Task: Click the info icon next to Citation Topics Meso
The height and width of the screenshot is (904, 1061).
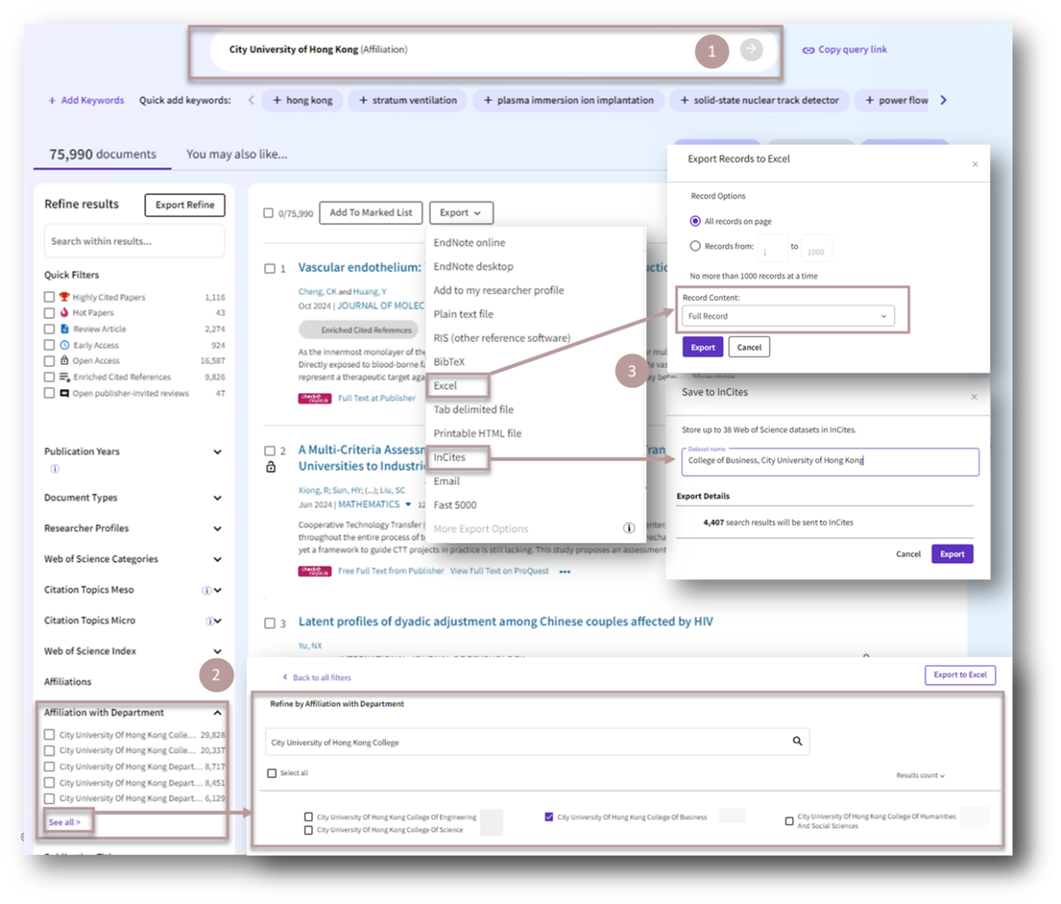Action: point(205,589)
